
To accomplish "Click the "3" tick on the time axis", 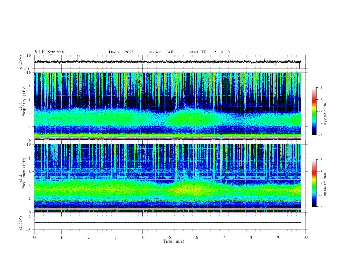I will click(116, 237).
